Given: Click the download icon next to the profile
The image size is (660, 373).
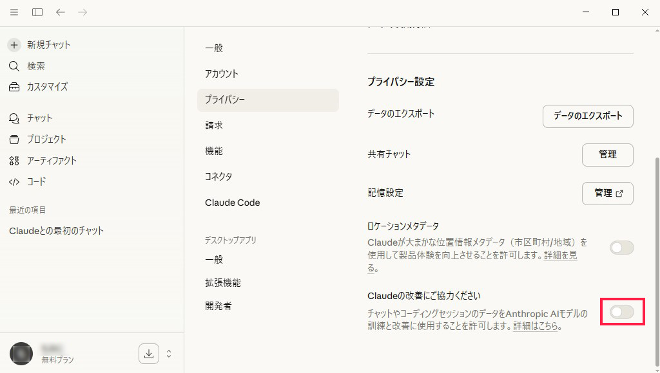Looking at the screenshot, I should 148,354.
